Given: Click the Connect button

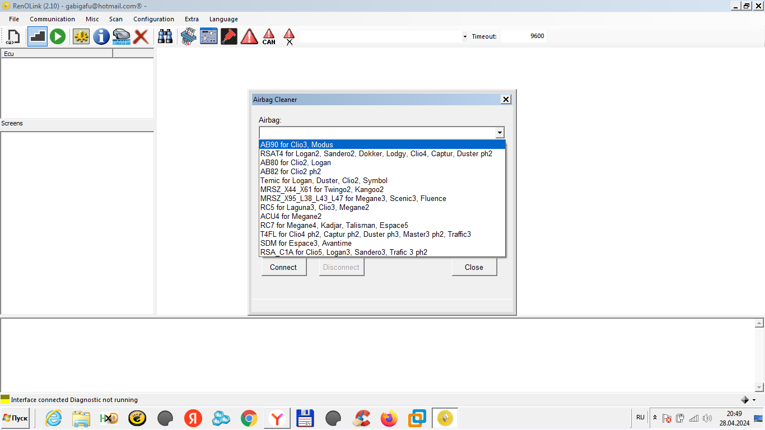Looking at the screenshot, I should point(283,267).
